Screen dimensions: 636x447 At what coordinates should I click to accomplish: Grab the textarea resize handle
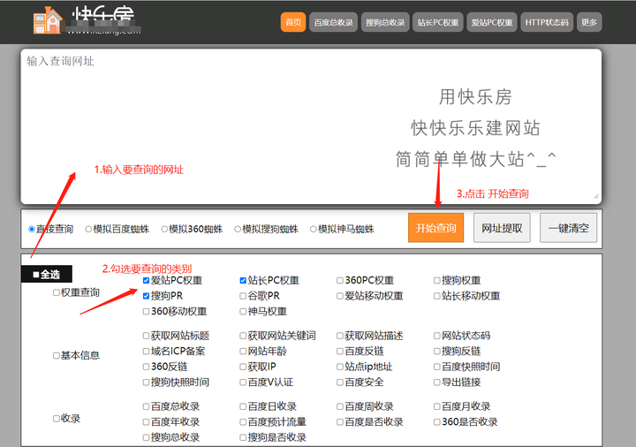click(x=596, y=197)
